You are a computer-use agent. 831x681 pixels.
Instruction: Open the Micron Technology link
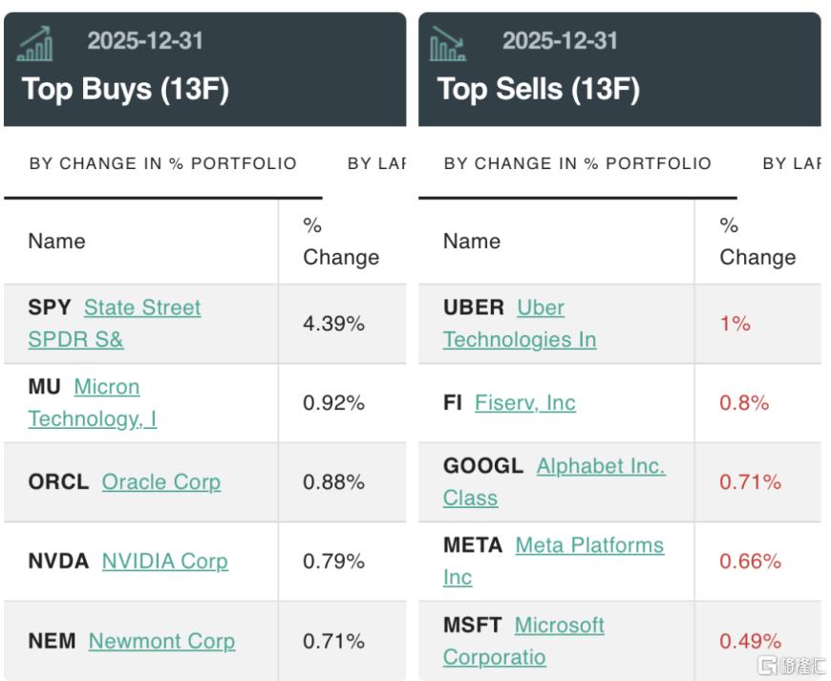click(106, 388)
